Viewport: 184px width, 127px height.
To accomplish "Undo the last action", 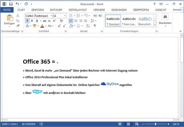I will pyautogui.click(x=17, y=4).
